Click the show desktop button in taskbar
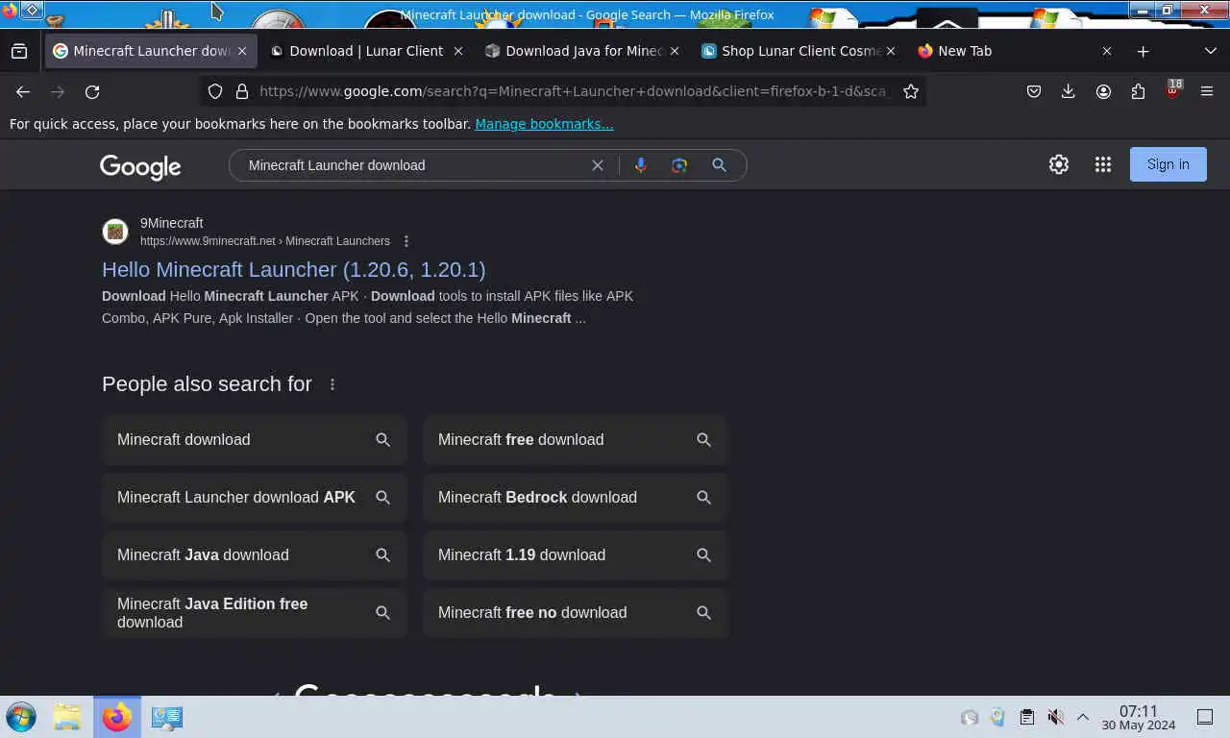Screen dimensions: 1230x738 pos(1205,717)
